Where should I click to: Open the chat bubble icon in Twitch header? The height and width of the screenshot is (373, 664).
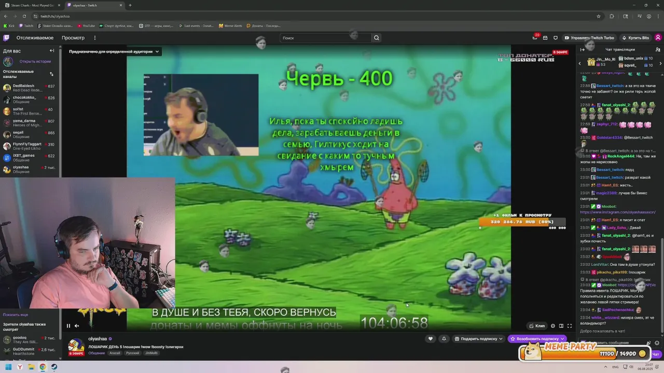pos(556,38)
